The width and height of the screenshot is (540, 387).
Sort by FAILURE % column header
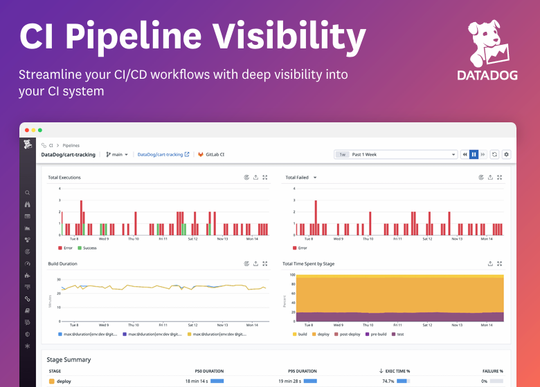coord(492,371)
